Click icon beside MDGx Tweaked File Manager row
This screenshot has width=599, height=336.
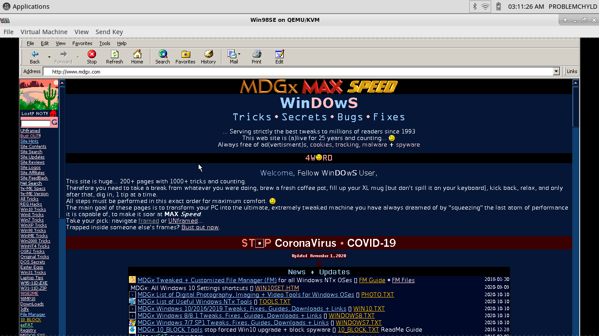[132, 280]
